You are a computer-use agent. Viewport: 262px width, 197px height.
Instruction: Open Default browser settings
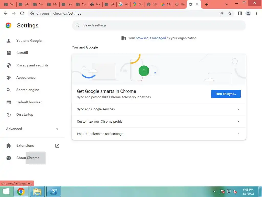coord(29,102)
